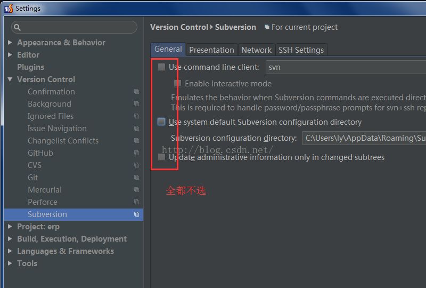Image resolution: width=426 pixels, height=288 pixels.
Task: Click the project-level icon beside Confirmation
Action: (x=137, y=92)
